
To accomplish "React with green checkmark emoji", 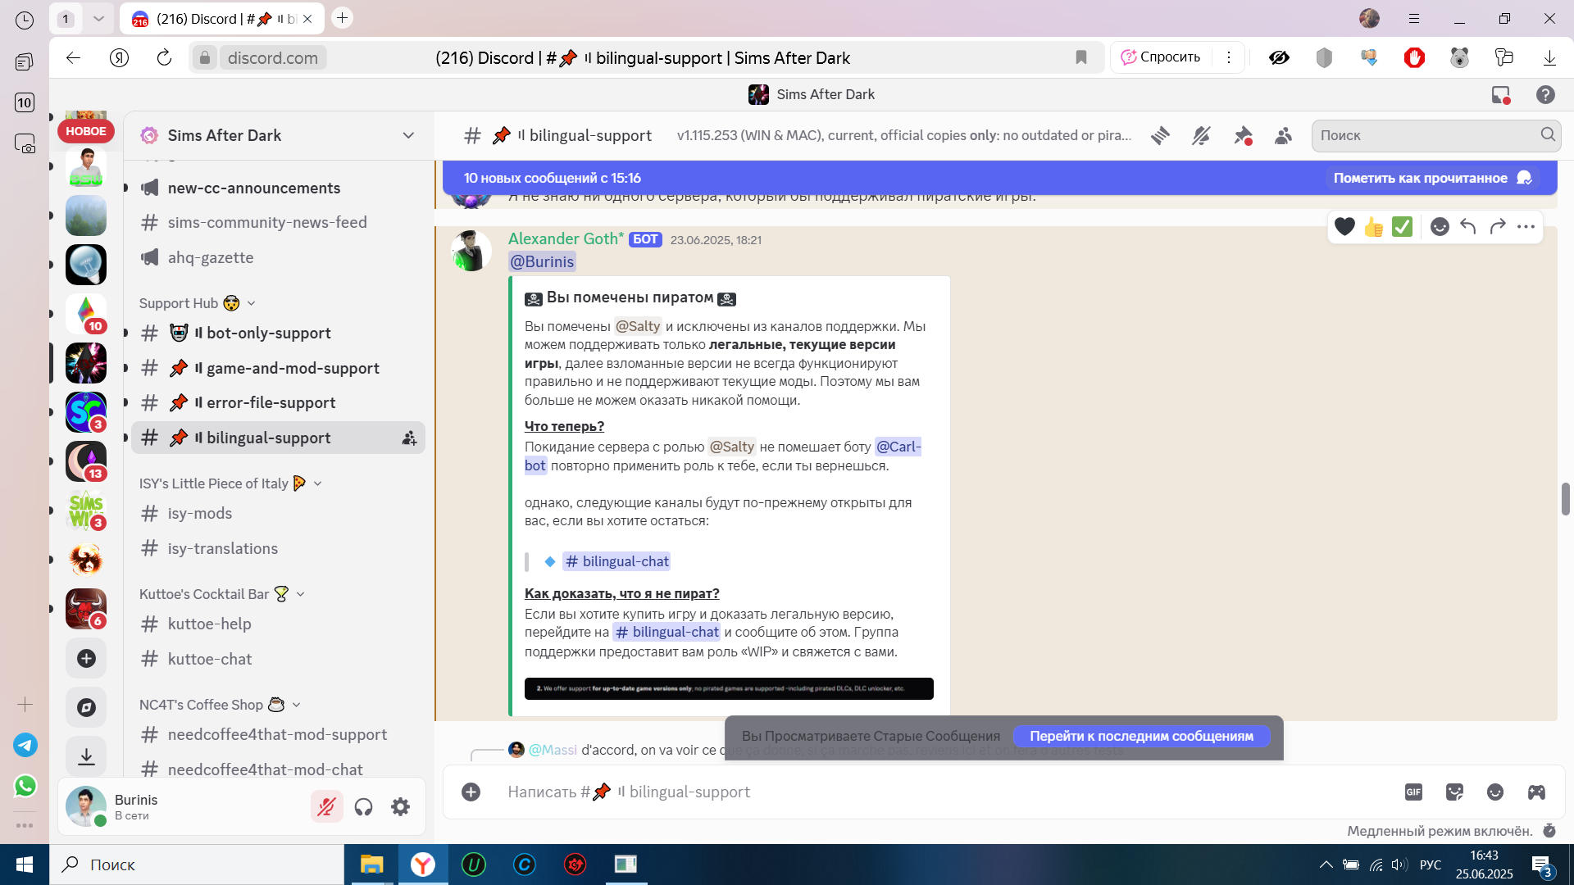I will 1403,227.
